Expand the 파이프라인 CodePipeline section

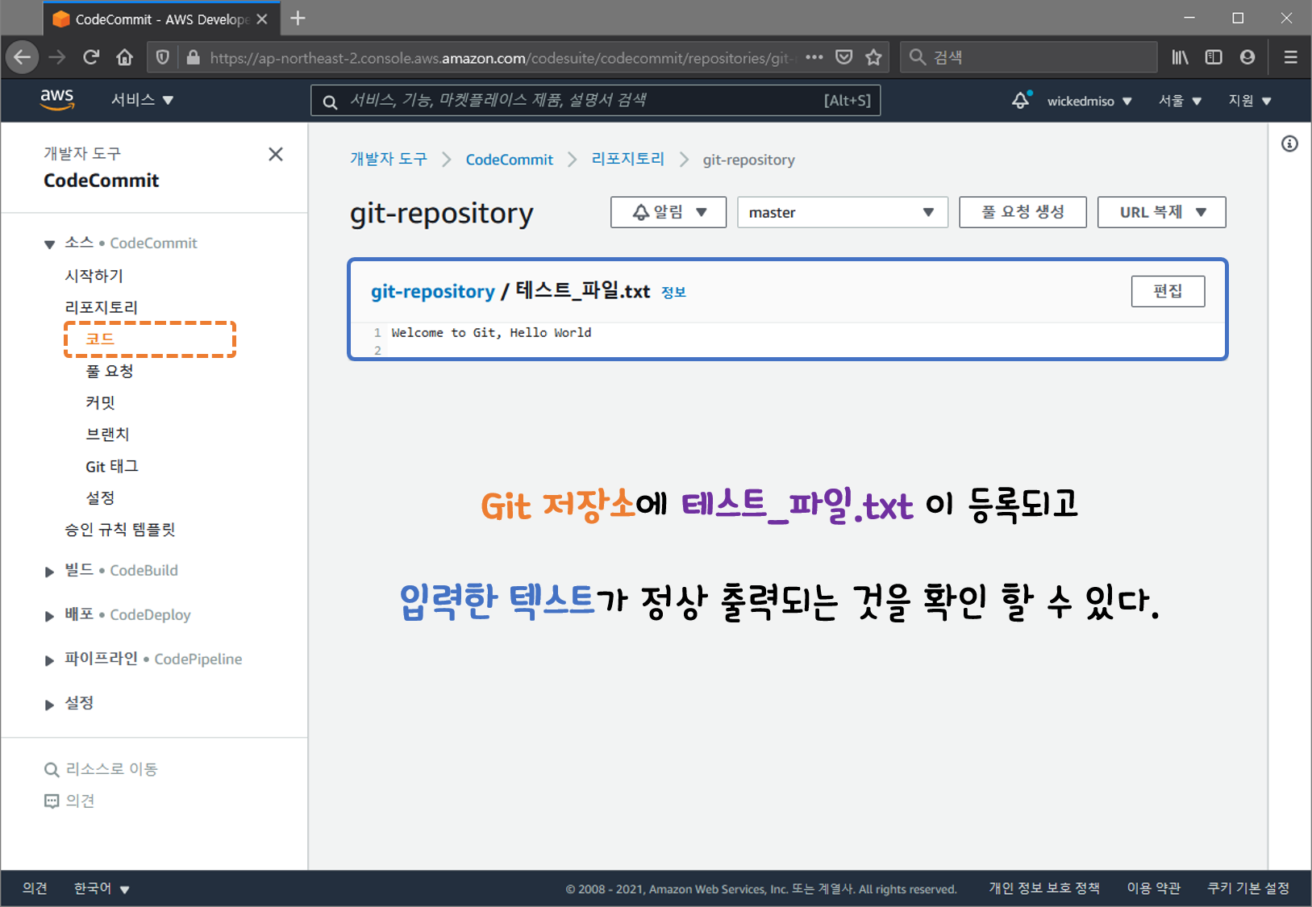[x=50, y=660]
